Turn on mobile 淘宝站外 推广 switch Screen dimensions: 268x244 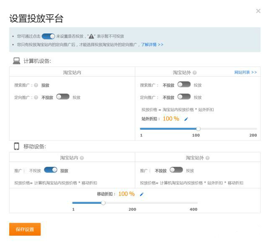click(x=176, y=170)
